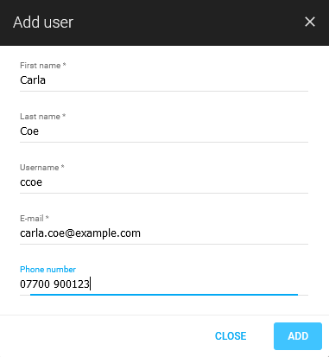Place cursor in '07700 900123'
Image resolution: width=329 pixels, height=357 pixels.
coord(54,284)
